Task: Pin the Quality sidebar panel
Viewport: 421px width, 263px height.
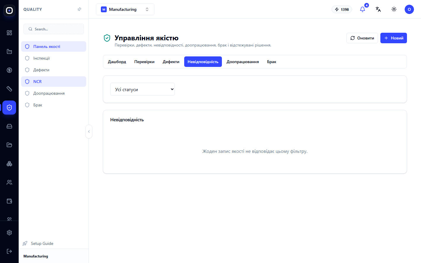Action: point(79,9)
